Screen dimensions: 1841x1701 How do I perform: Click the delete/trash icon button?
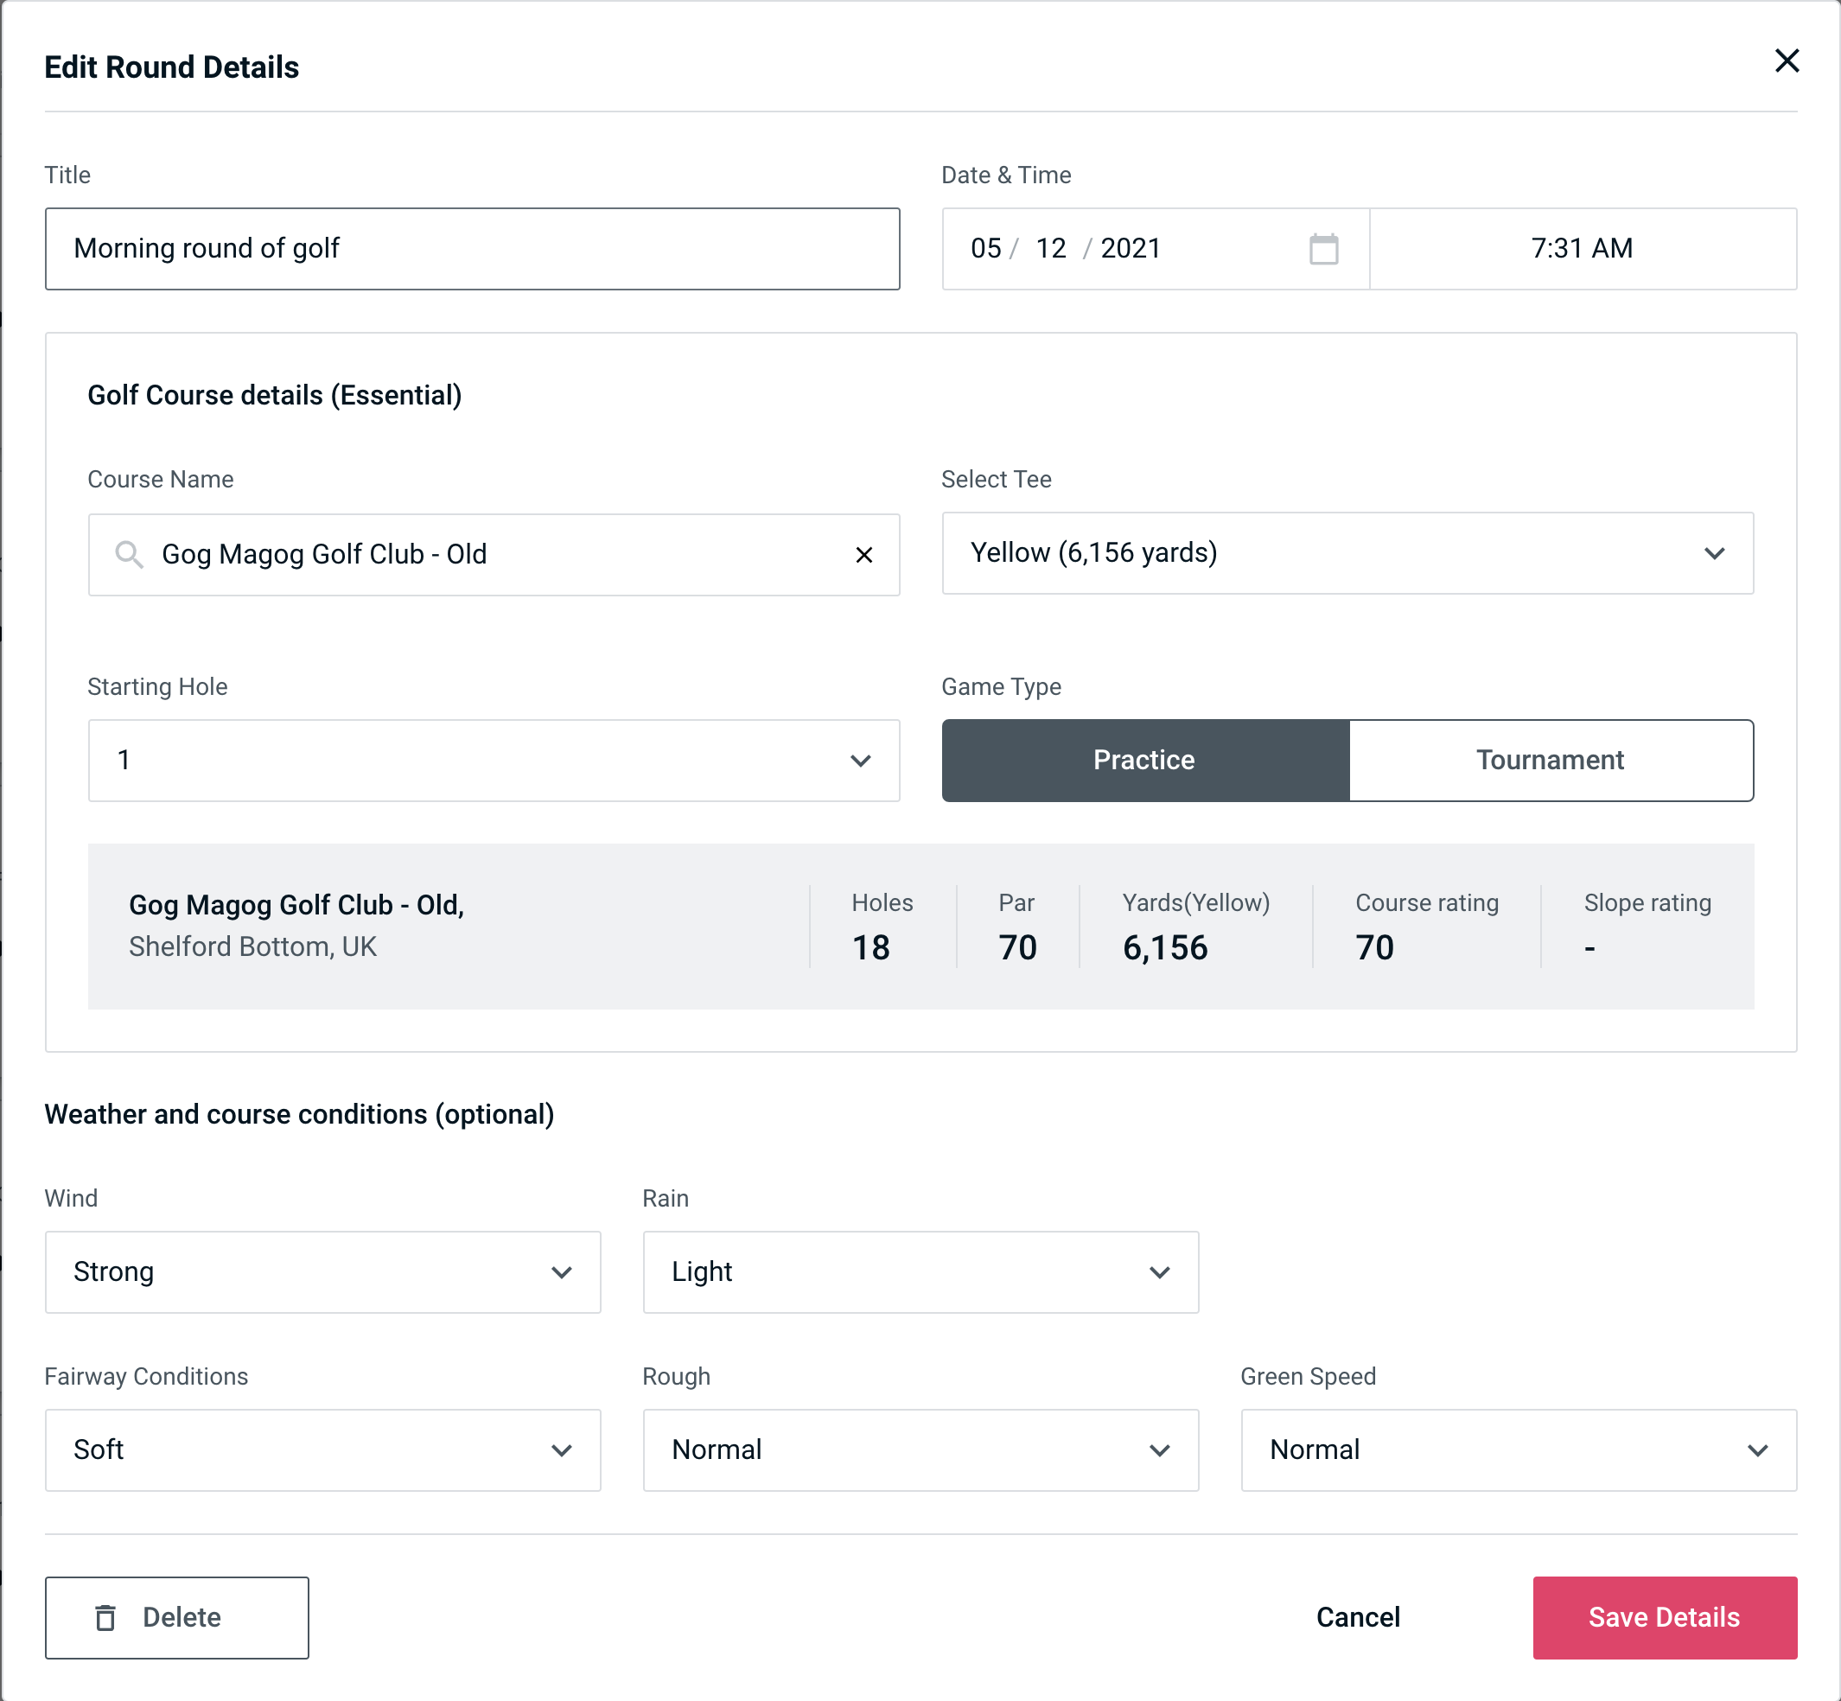105,1618
